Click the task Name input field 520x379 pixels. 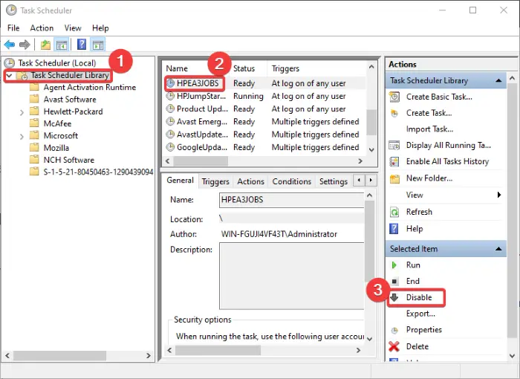292,200
